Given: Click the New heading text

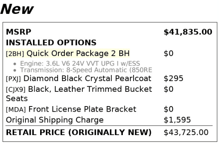Looking at the screenshot, I should [17, 9].
